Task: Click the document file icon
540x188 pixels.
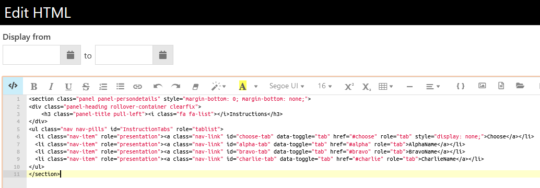Action: pos(501,86)
